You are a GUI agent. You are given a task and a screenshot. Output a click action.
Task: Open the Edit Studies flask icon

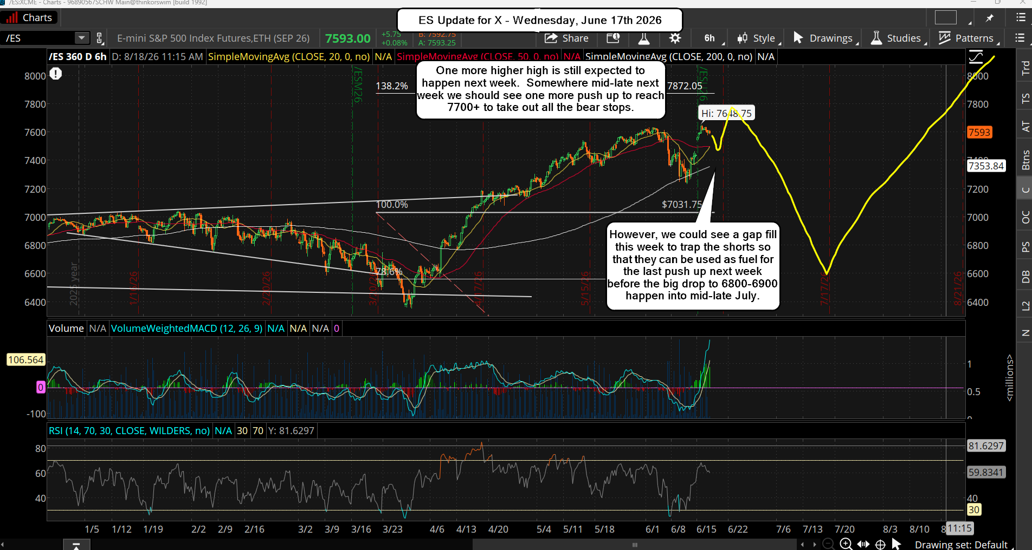644,38
